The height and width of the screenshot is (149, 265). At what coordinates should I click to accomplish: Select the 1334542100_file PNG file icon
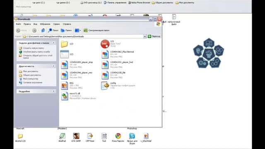pyautogui.click(x=105, y=75)
